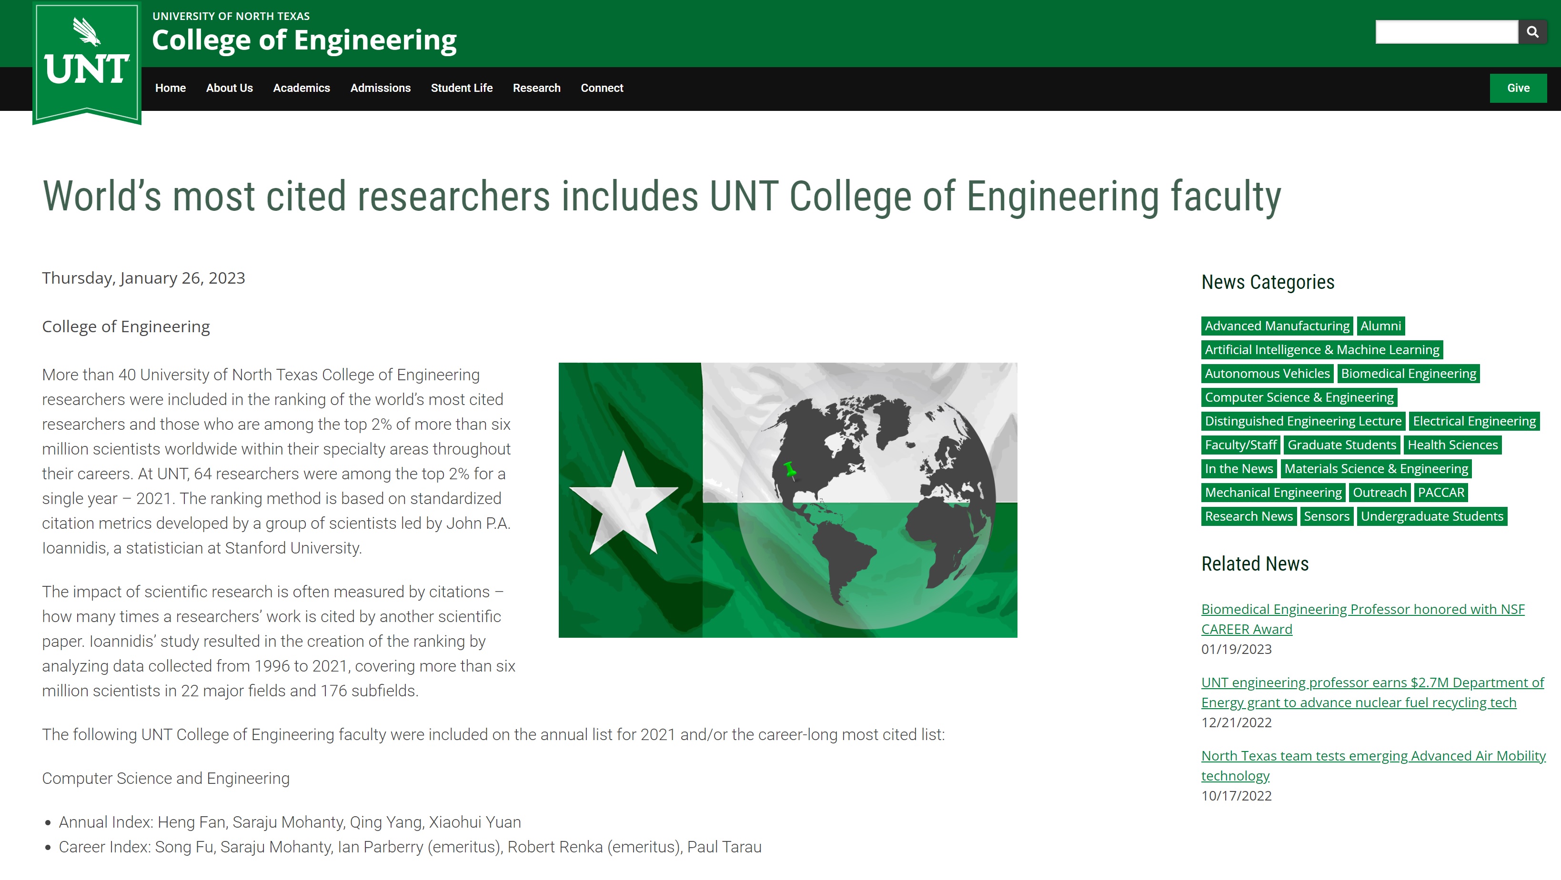This screenshot has height=880, width=1561.
Task: Click the Computer Science and Engineering subheading
Action: pos(165,778)
